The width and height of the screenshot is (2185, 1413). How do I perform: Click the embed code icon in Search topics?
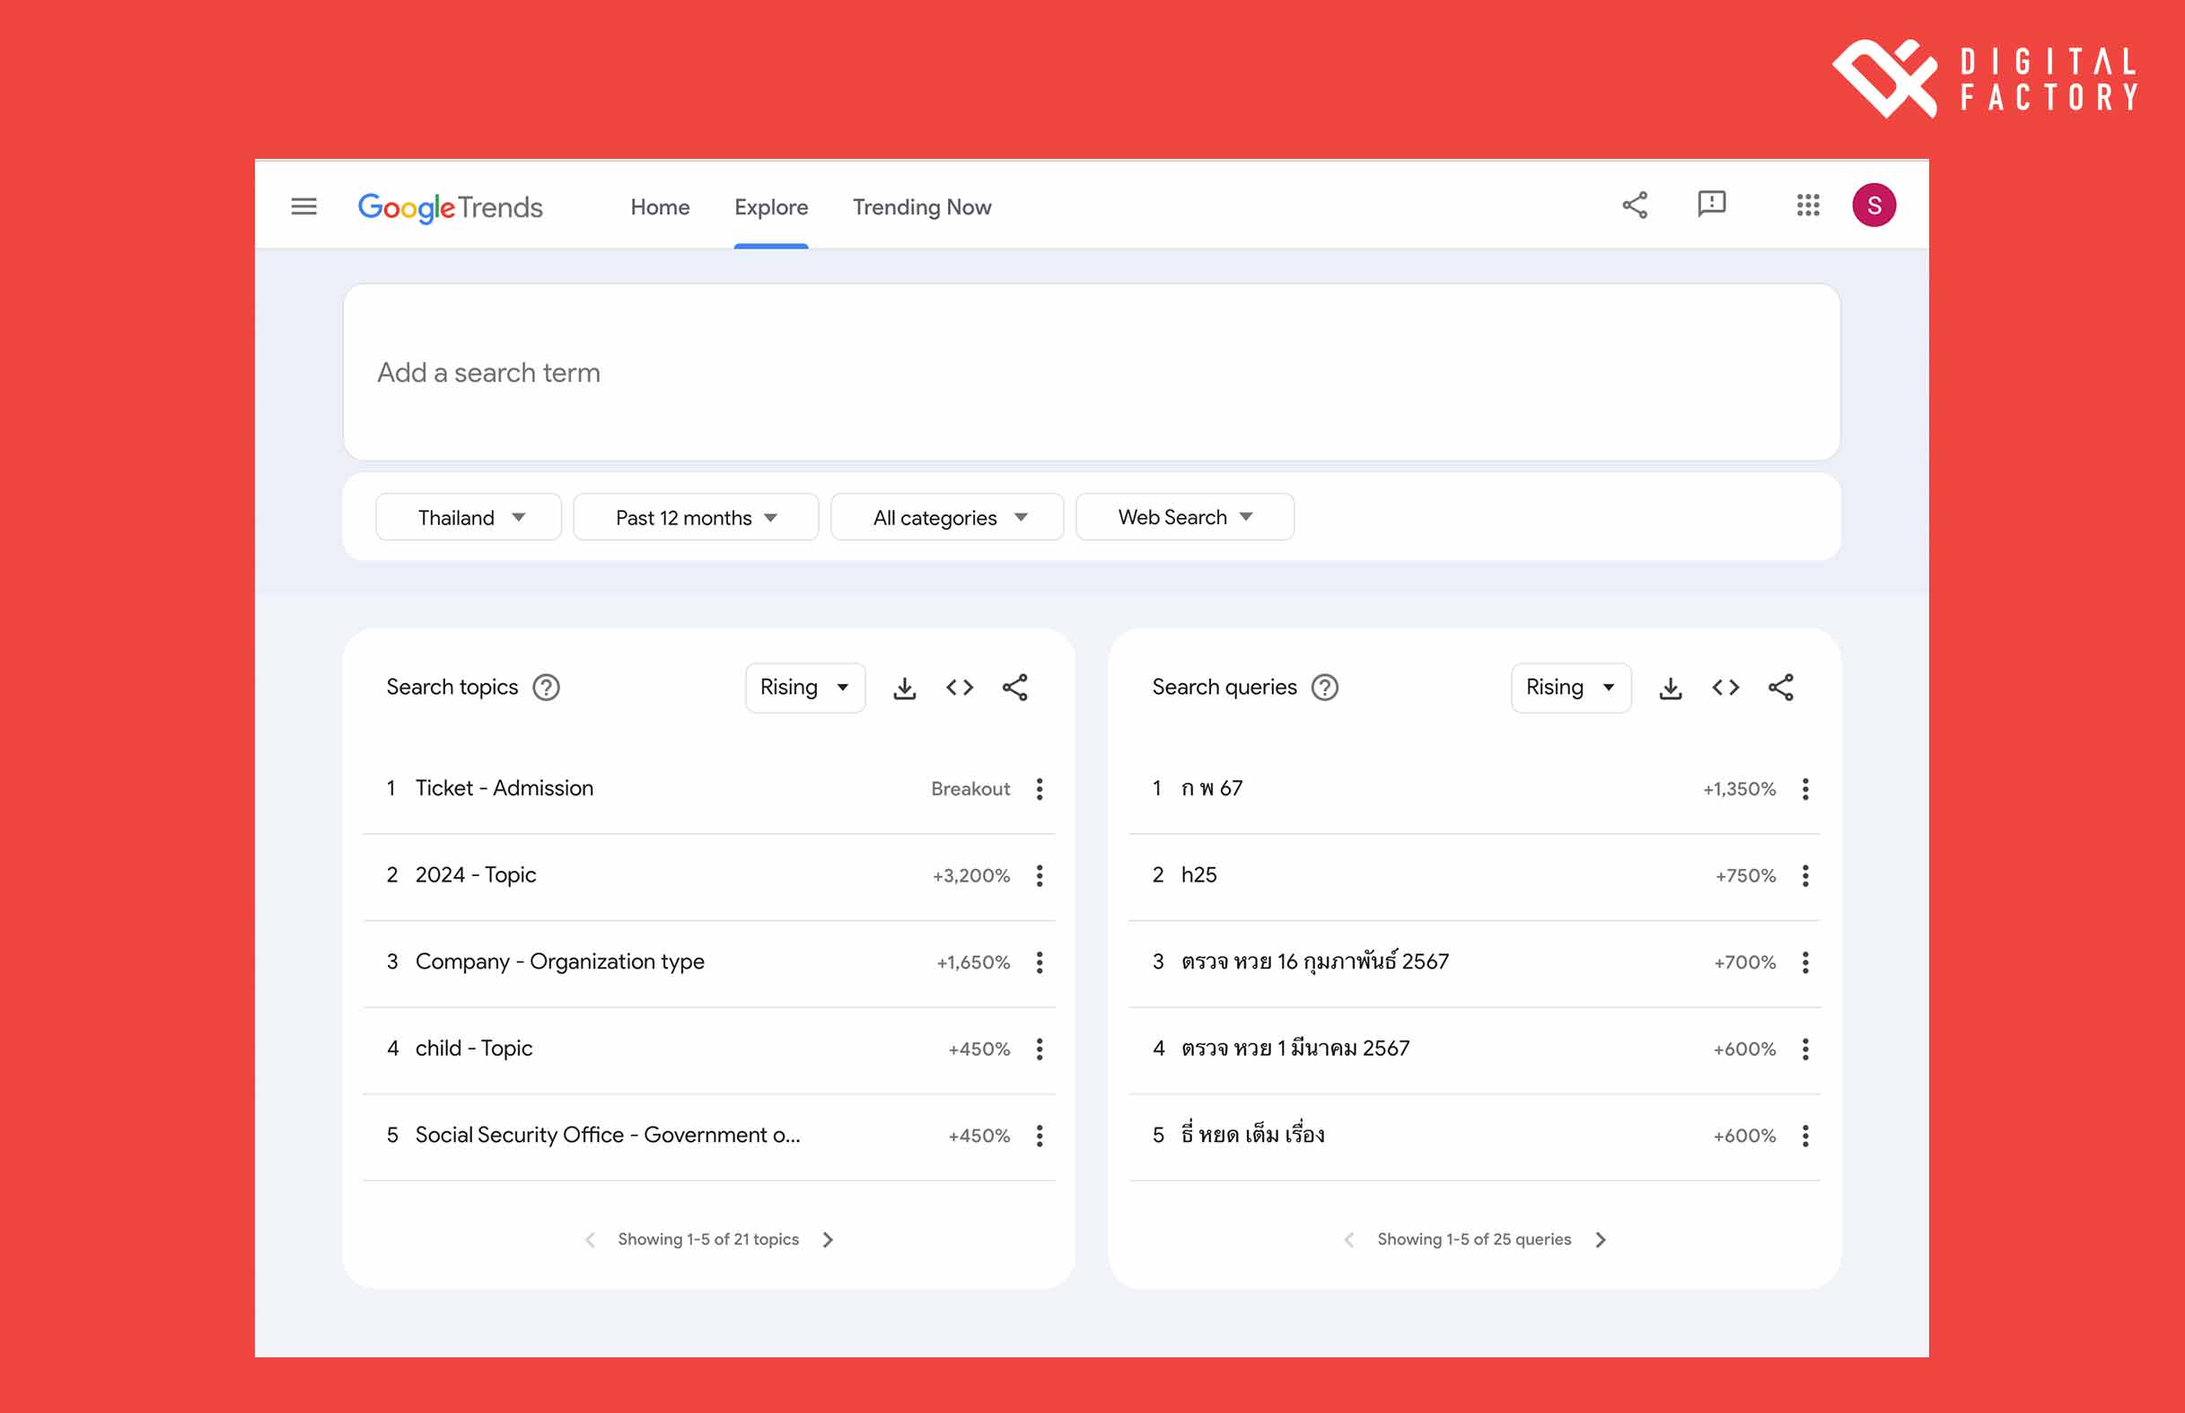[961, 687]
